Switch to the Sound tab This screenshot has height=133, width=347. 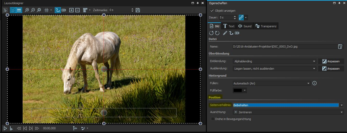coord(245,26)
